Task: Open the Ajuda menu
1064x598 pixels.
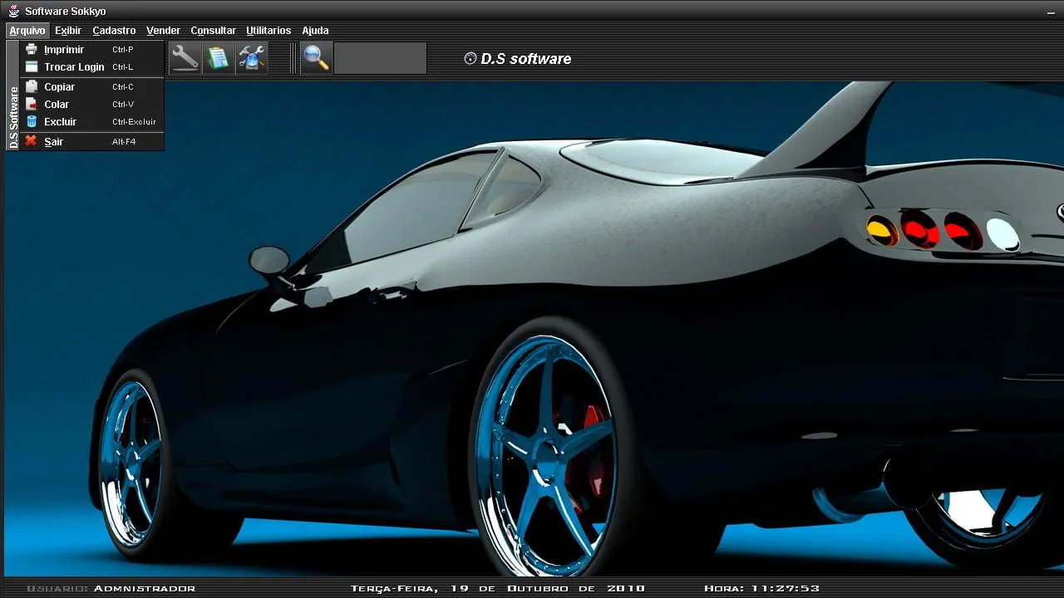Action: point(315,31)
